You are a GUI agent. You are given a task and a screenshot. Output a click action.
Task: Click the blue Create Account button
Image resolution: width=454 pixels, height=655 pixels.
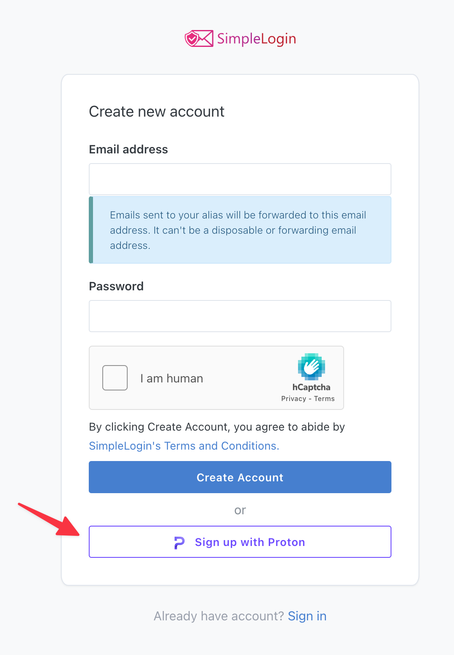tap(240, 477)
